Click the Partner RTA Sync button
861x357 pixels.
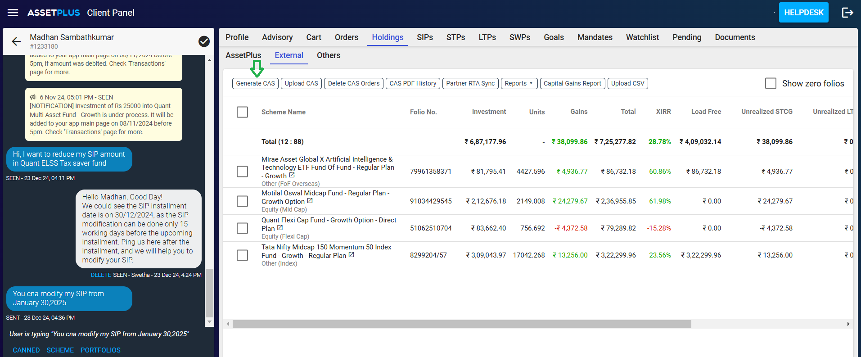click(x=470, y=83)
